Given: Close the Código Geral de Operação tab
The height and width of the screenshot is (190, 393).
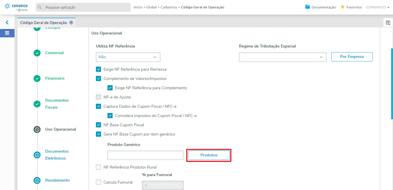Looking at the screenshot, I should pos(71,23).
